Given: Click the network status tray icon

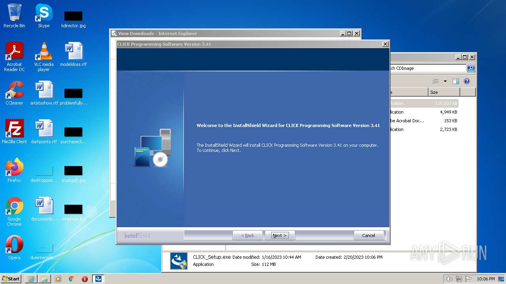Looking at the screenshot, I should [459, 279].
